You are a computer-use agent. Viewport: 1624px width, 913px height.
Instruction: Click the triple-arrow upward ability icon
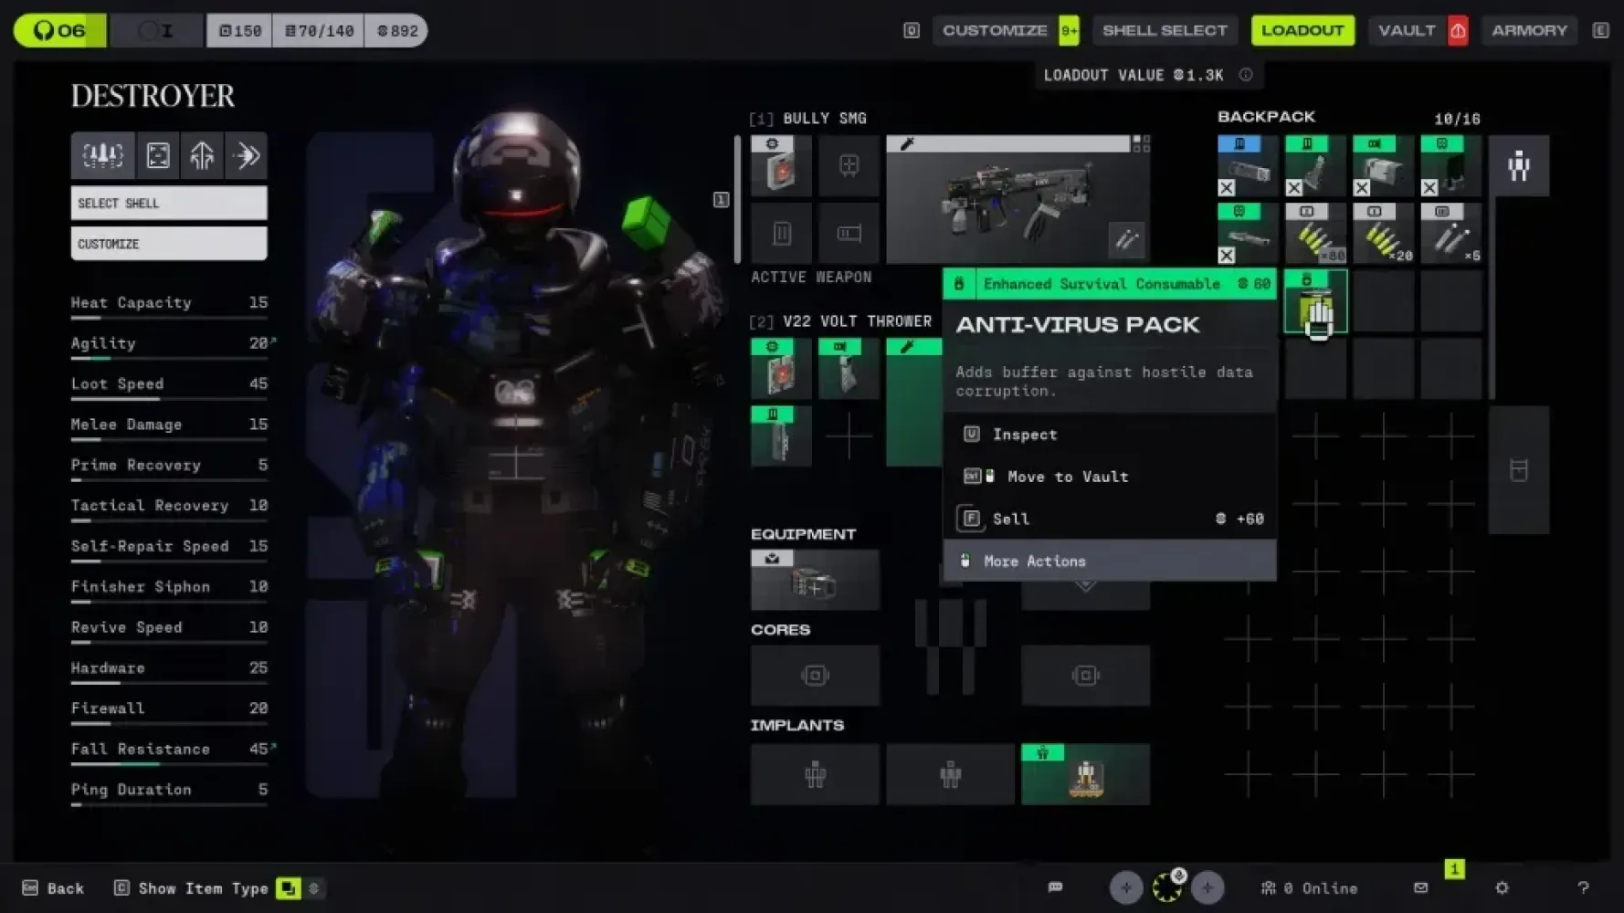(x=202, y=156)
